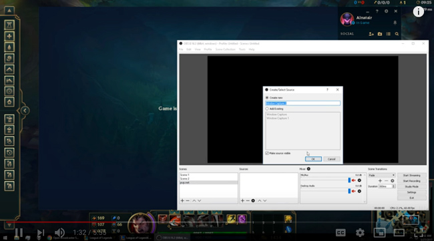The width and height of the screenshot is (434, 241).
Task: Open the social panel settings gear
Action: click(x=386, y=11)
